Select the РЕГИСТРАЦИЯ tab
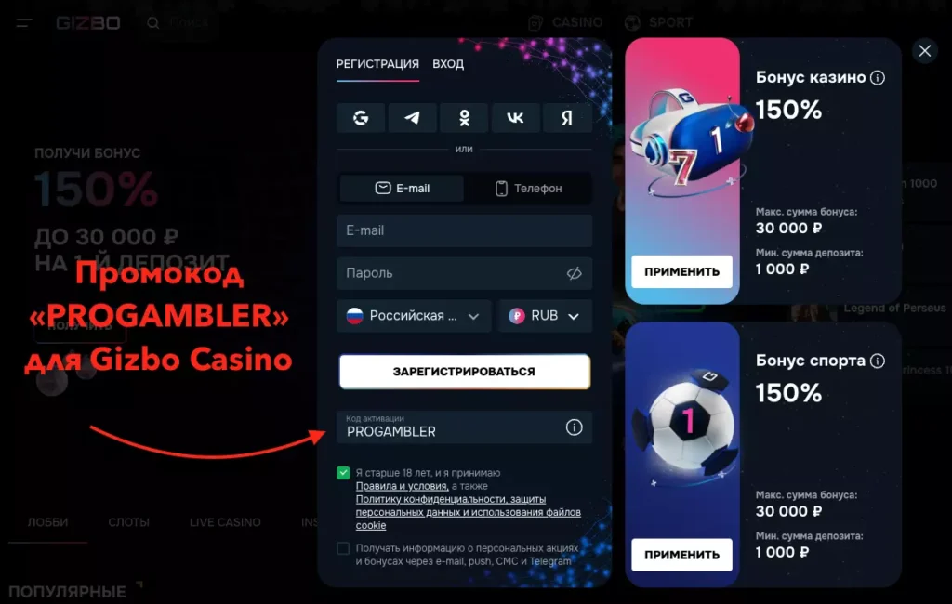The width and height of the screenshot is (952, 604). click(377, 64)
